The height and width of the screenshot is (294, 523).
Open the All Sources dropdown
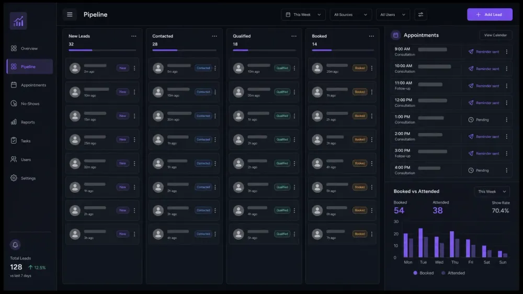click(350, 15)
